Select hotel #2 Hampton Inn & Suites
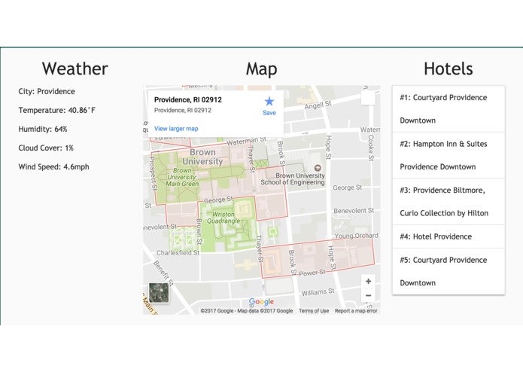The height and width of the screenshot is (372, 523). (x=449, y=155)
